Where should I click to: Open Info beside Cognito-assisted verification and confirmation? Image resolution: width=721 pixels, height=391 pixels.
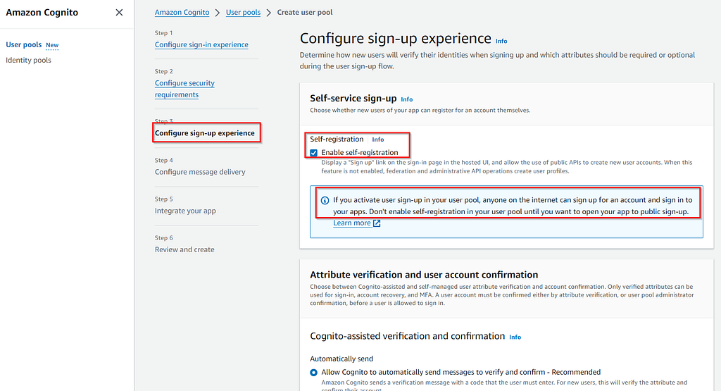pos(515,337)
